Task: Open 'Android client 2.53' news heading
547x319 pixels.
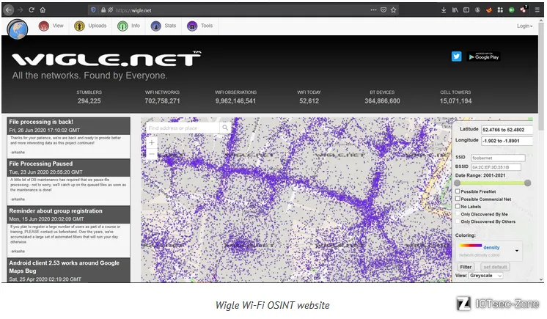Action: [65, 267]
